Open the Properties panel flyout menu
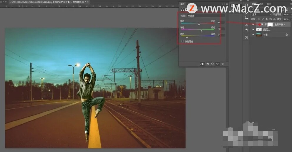This screenshot has height=152, width=292. tap(227, 4)
